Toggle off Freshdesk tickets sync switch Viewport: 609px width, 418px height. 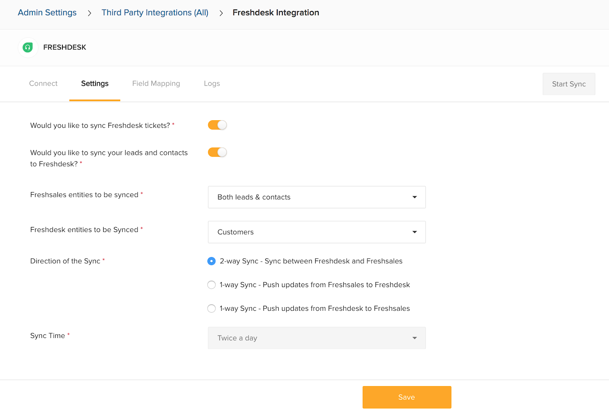click(x=217, y=125)
